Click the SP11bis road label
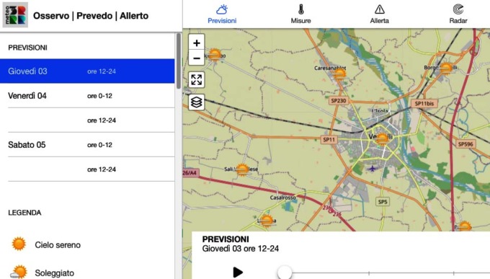The image size is (490, 279). coord(424,104)
